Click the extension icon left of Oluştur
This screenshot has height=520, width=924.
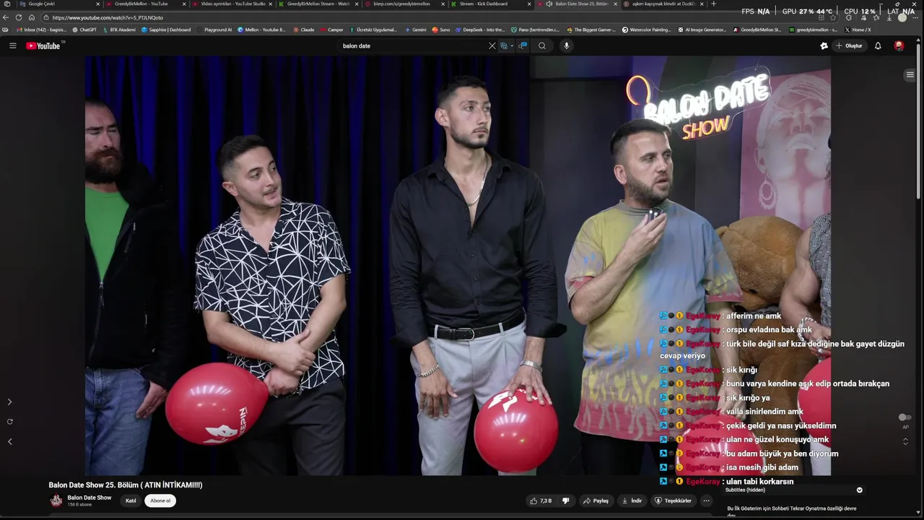pos(824,45)
